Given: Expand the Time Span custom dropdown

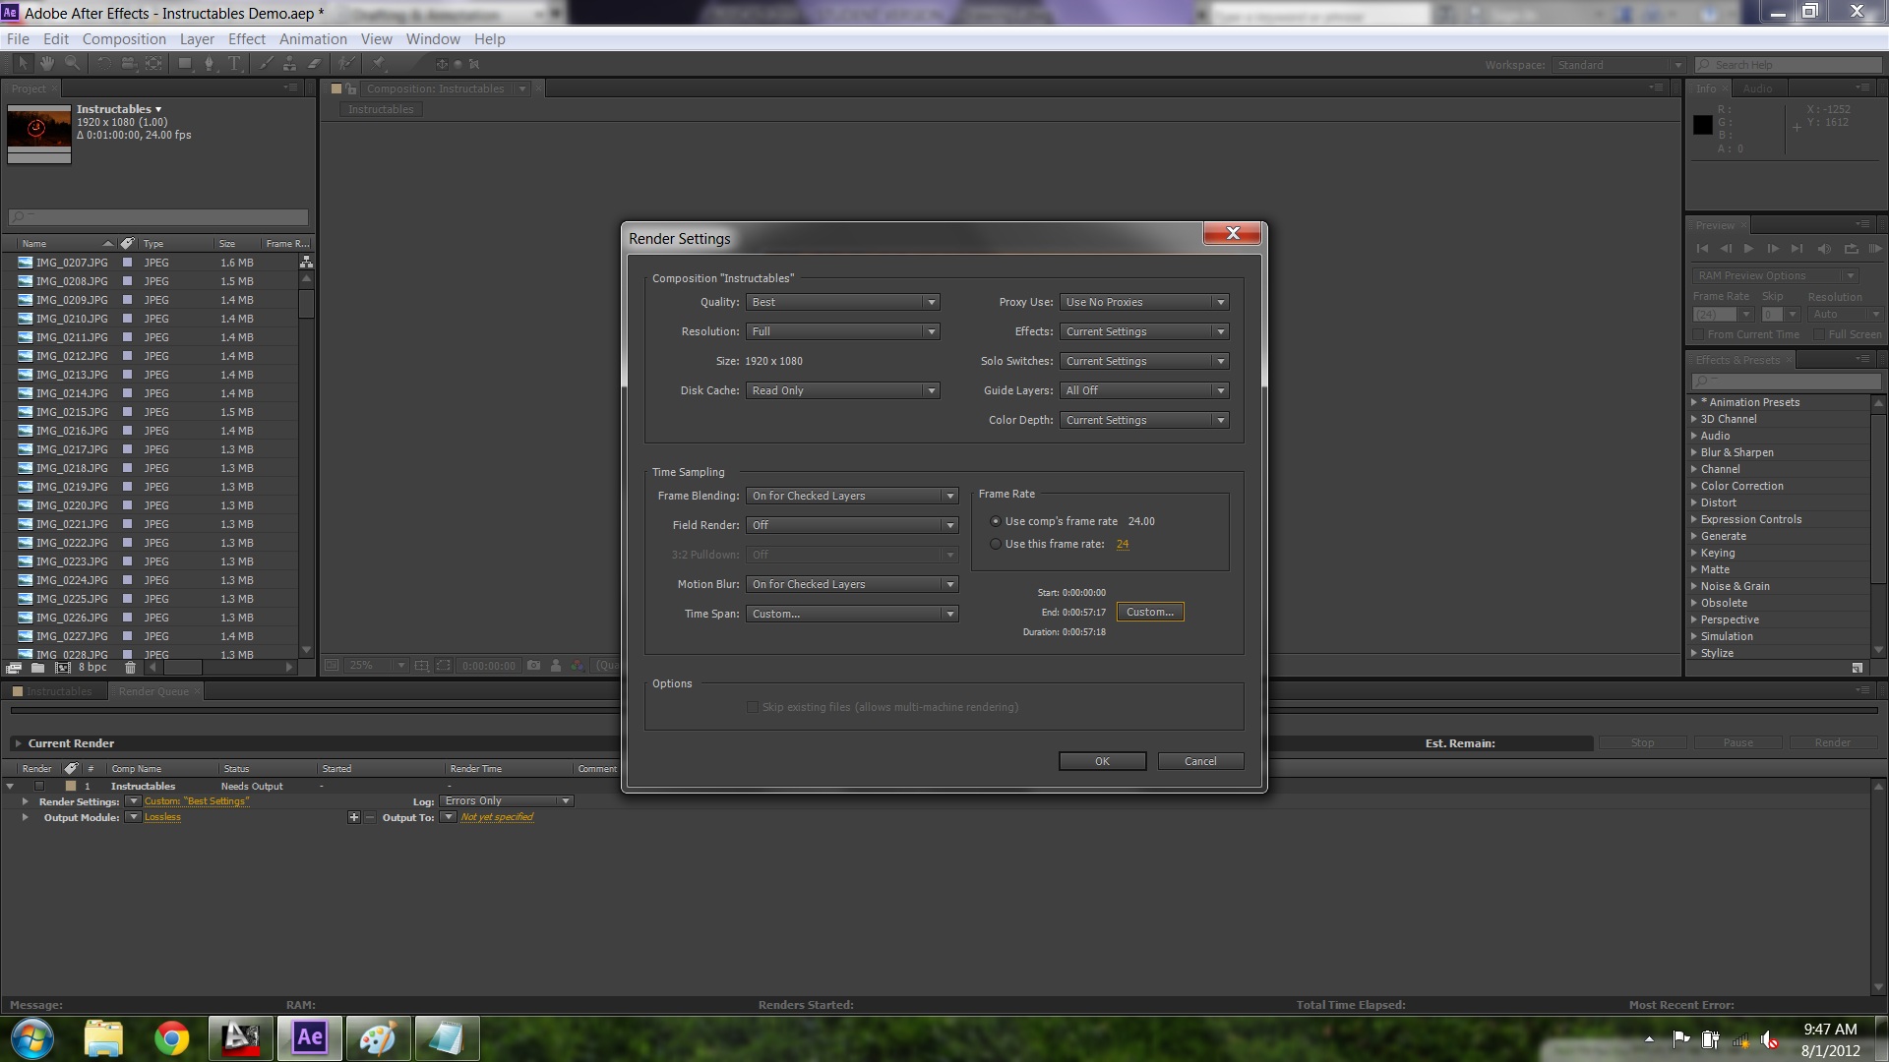Looking at the screenshot, I should click(x=949, y=614).
